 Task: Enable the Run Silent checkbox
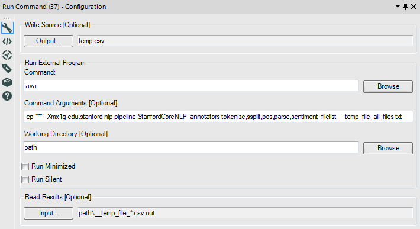tap(25, 179)
